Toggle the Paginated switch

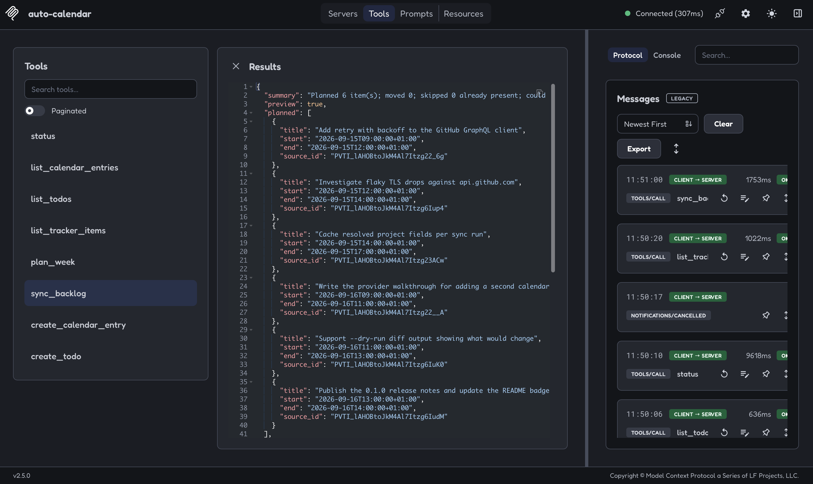[x=35, y=111]
